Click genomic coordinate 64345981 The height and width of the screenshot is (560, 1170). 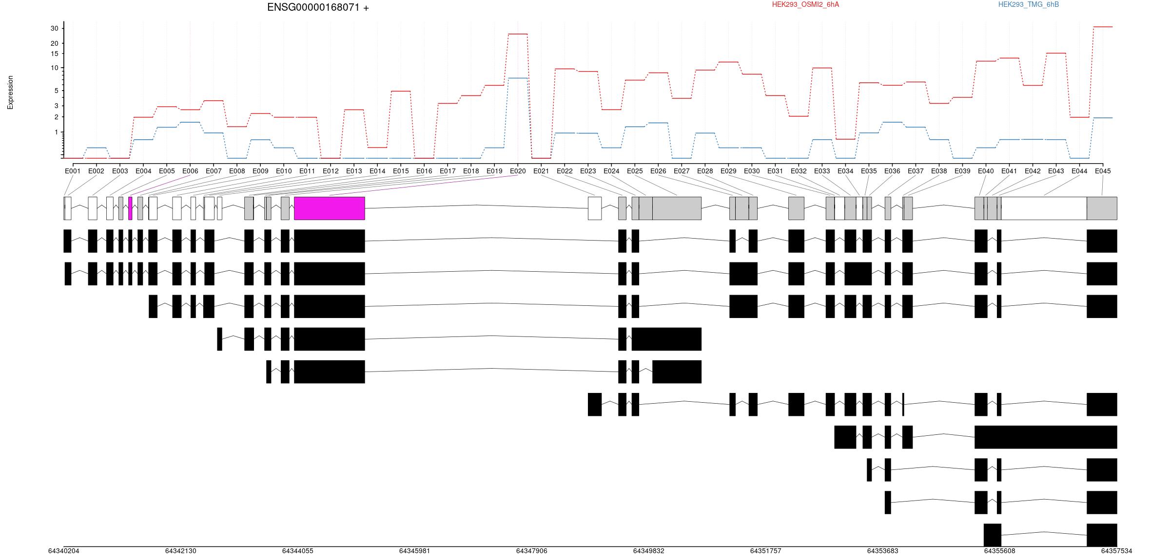tap(415, 551)
